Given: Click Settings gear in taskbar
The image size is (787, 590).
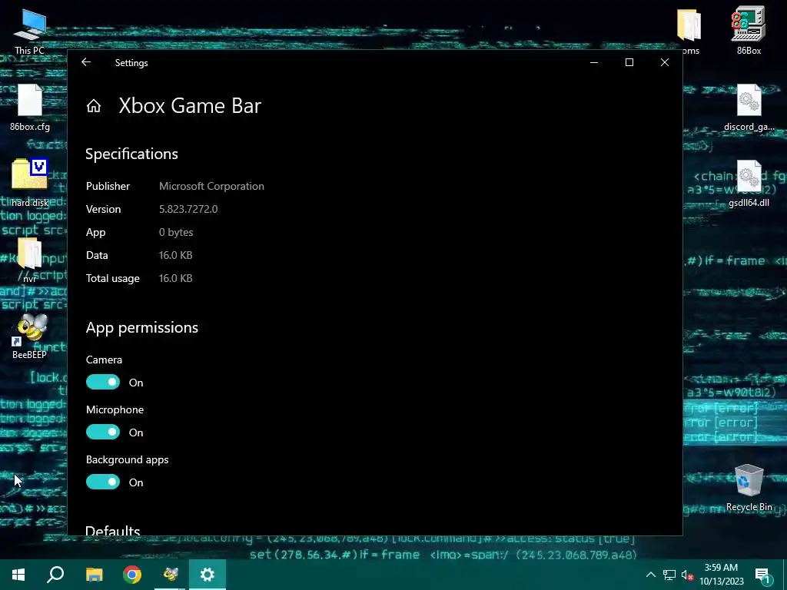Looking at the screenshot, I should point(208,575).
